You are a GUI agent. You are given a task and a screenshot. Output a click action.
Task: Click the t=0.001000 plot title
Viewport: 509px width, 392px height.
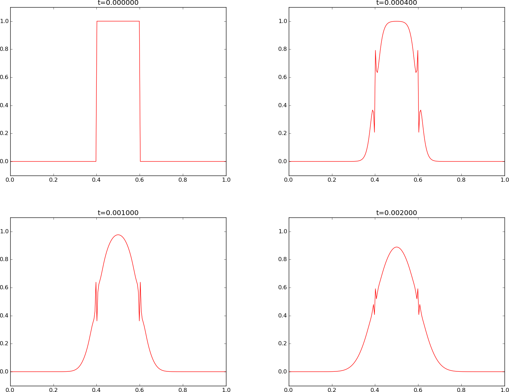(118, 213)
